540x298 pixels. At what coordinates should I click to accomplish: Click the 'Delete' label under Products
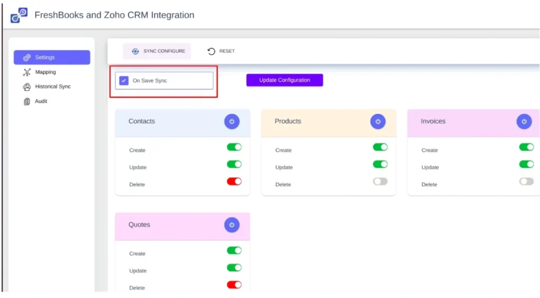click(x=283, y=185)
